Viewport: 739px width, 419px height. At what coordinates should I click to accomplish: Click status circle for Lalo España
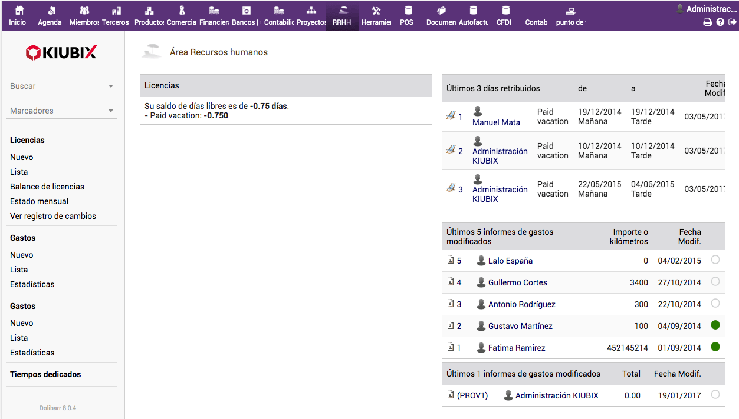(715, 260)
